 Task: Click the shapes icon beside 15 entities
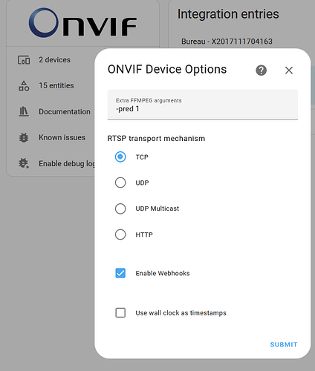pyautogui.click(x=24, y=86)
